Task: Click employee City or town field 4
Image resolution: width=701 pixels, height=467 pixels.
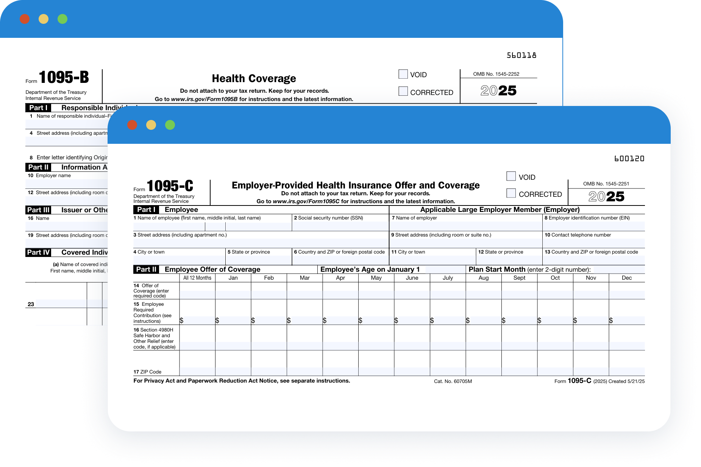Action: 180,260
